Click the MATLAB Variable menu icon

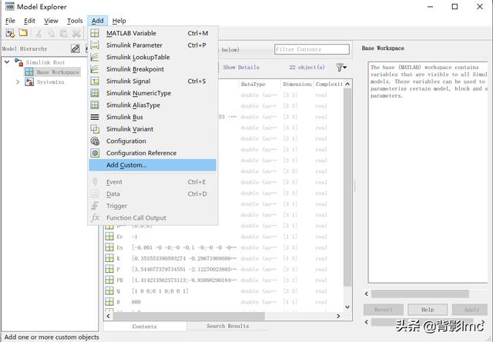coord(95,33)
